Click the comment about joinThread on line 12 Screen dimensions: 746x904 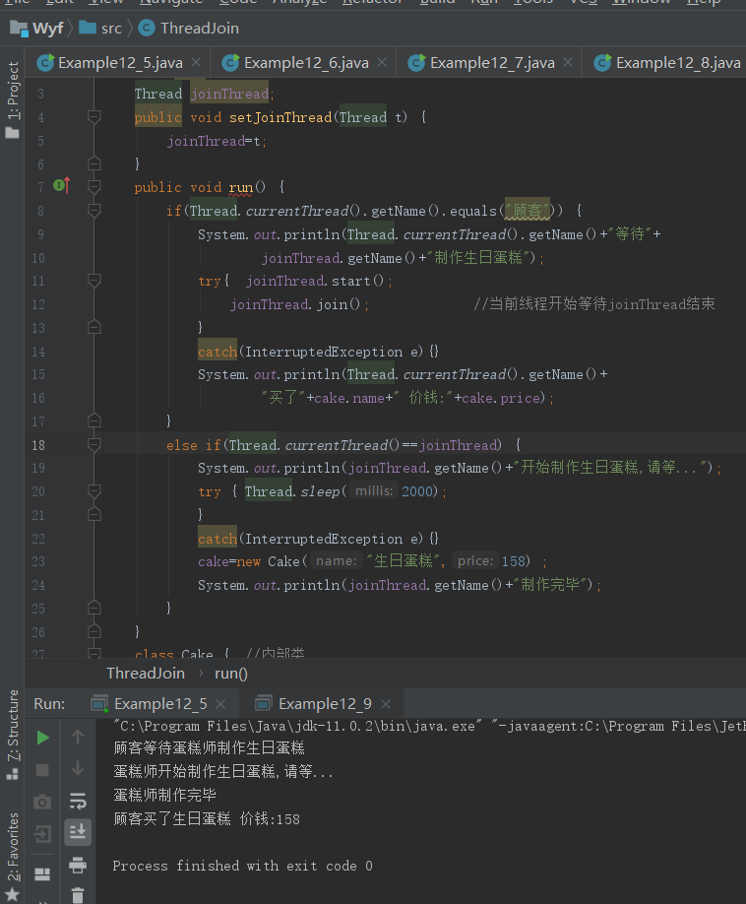(593, 304)
